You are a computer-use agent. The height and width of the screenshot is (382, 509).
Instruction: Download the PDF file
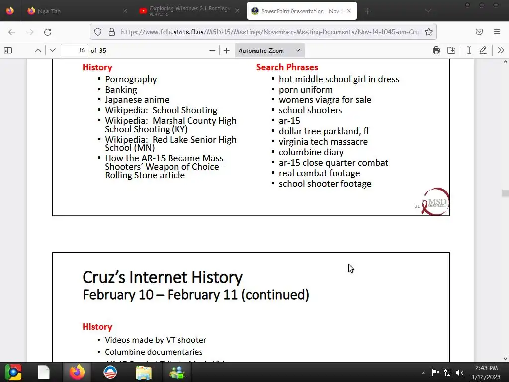click(451, 50)
